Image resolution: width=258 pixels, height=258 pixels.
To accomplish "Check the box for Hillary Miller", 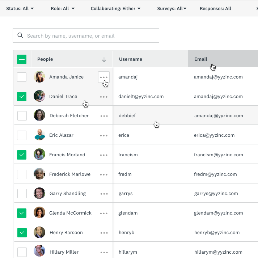I will click(x=22, y=252).
